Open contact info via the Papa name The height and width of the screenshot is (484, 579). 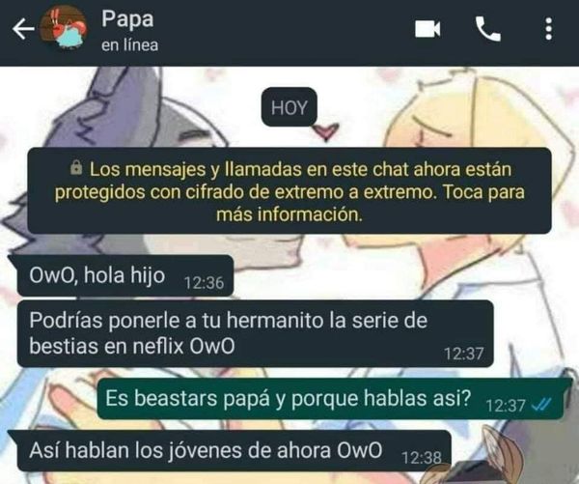[127, 18]
